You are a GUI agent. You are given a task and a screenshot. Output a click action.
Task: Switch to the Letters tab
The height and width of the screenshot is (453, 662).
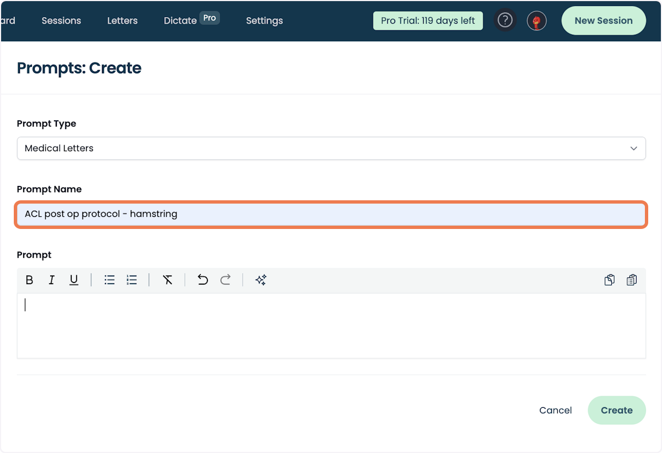coord(122,20)
